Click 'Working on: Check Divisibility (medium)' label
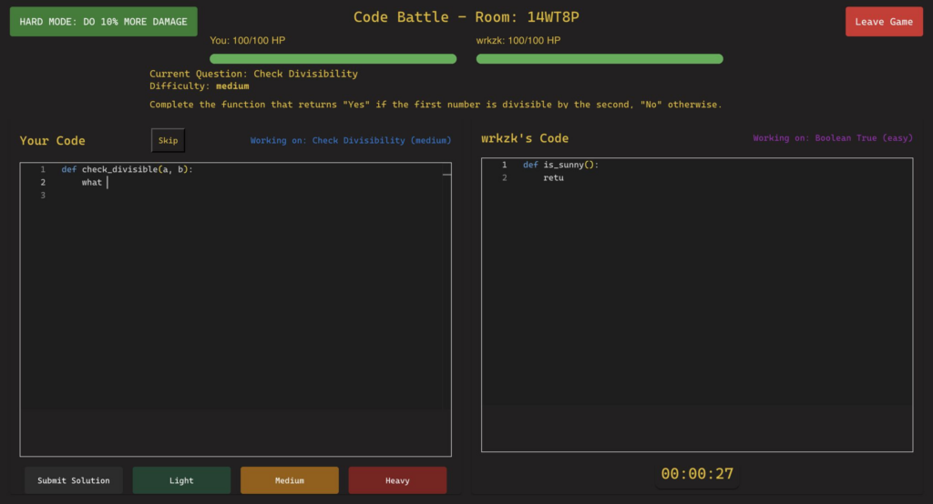The width and height of the screenshot is (933, 504). tap(351, 140)
